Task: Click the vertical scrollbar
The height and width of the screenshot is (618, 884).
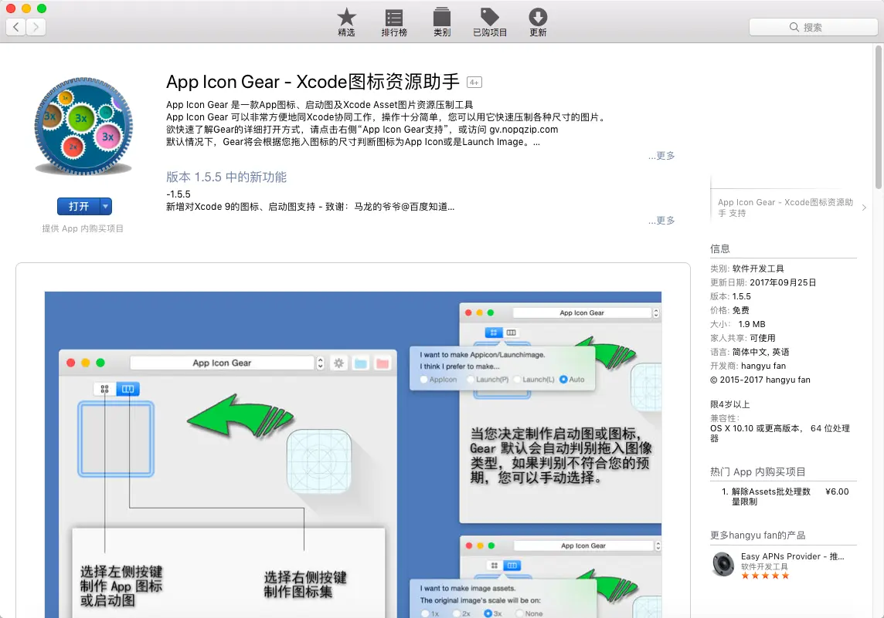Action: [x=879, y=117]
